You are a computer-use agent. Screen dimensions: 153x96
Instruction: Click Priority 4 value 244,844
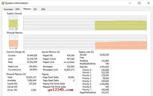pos(105,81)
